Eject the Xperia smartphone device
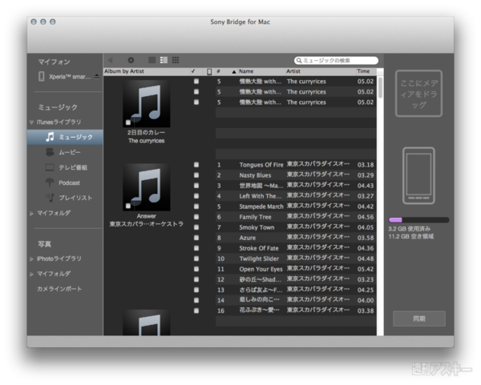 (x=97, y=76)
